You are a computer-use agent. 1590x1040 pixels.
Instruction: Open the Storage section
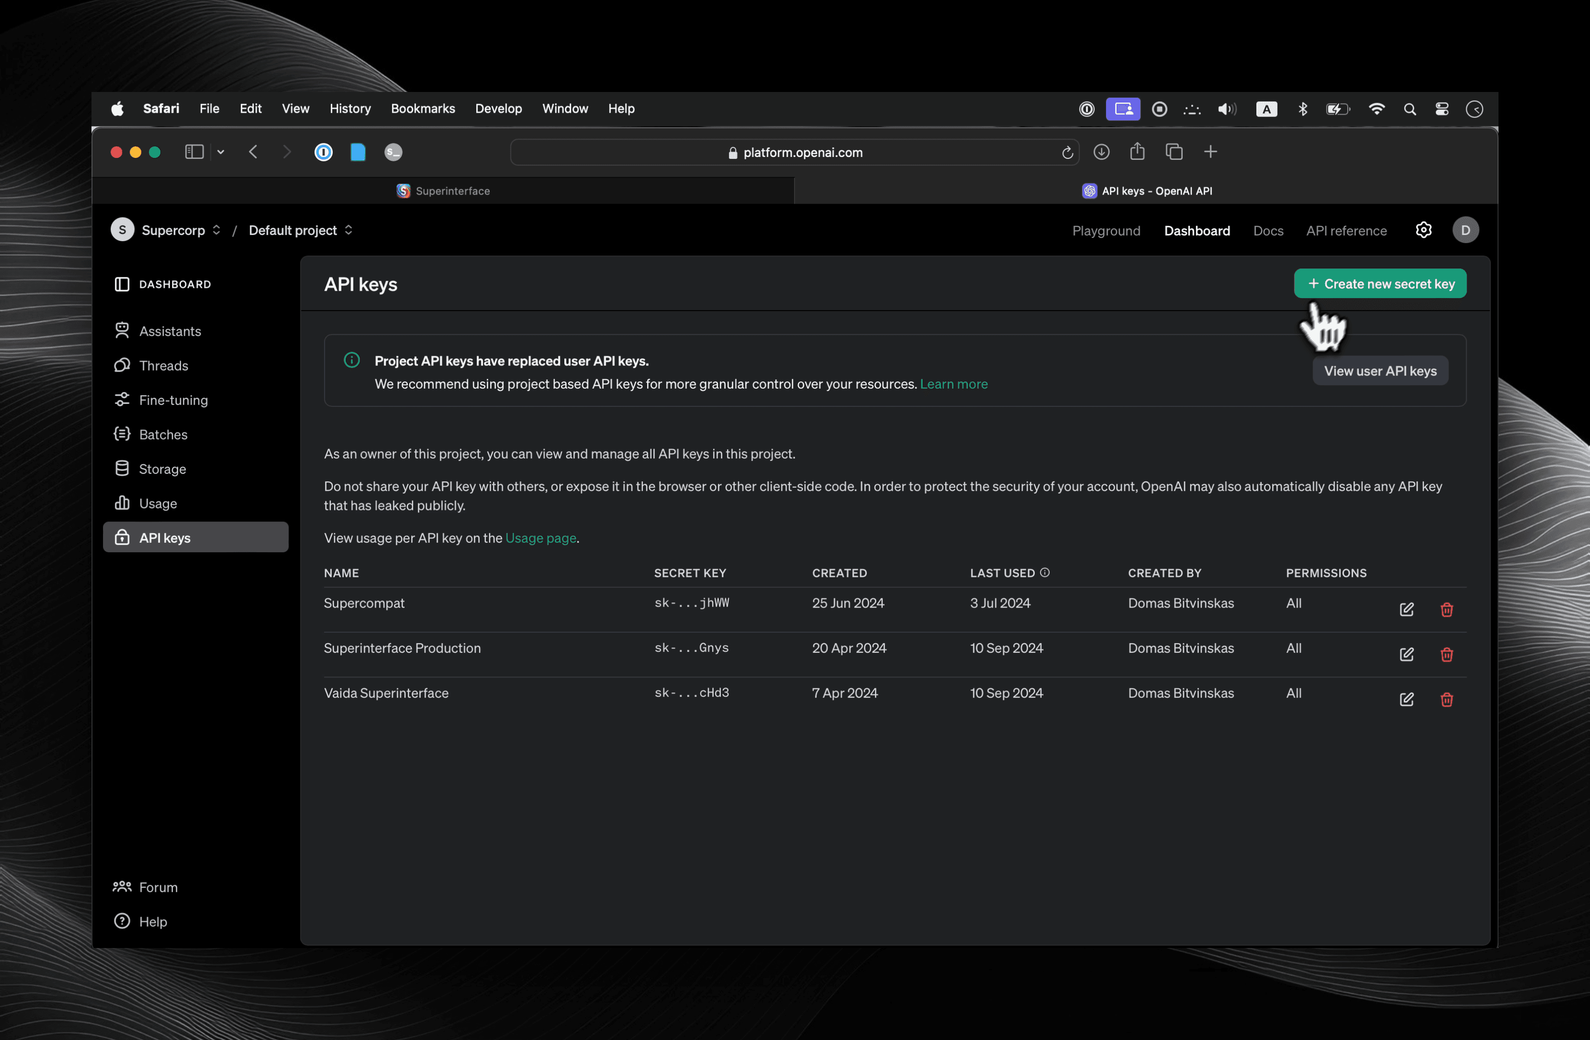pyautogui.click(x=162, y=468)
